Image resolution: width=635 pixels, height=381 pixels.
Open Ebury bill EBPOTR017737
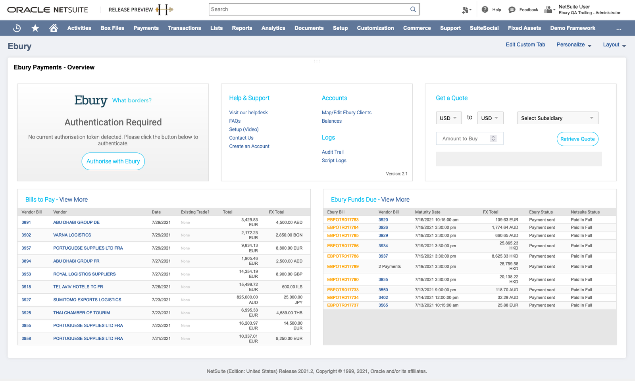[x=343, y=305]
